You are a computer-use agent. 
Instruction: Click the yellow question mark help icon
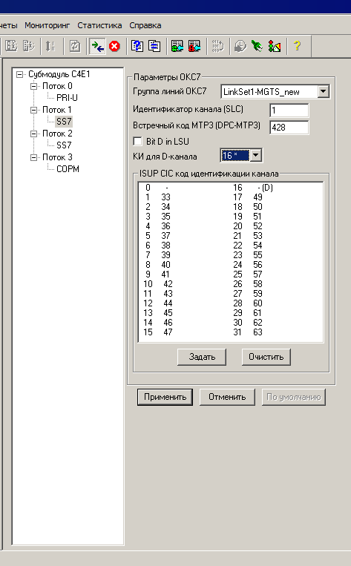[x=297, y=46]
